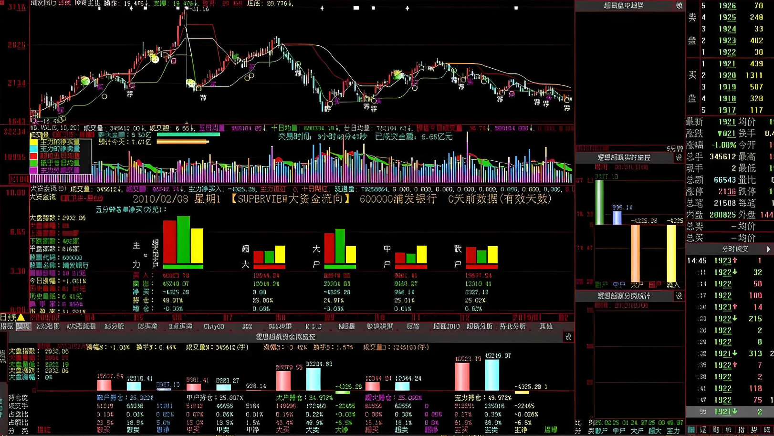Click the X10 scale marker on volume axis
The width and height of the screenshot is (774, 436).
19,179
